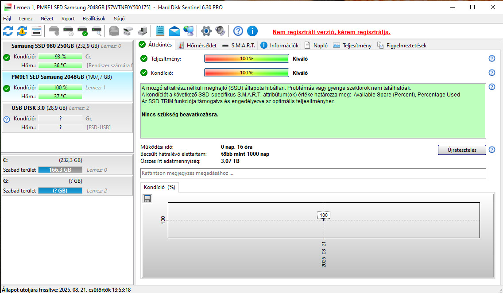Click the 93 % condition bar of Samsung SSD 980
The width and height of the screenshot is (503, 293).
60,56
